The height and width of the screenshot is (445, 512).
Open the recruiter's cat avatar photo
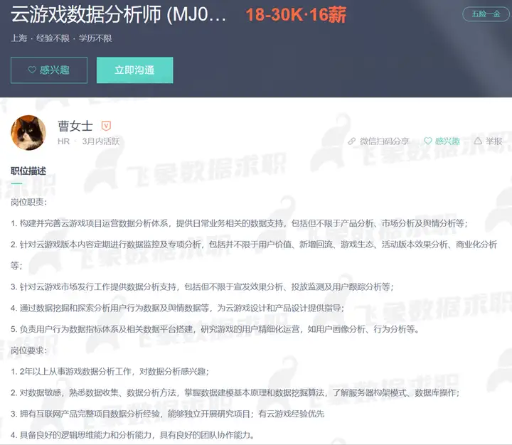tap(28, 132)
